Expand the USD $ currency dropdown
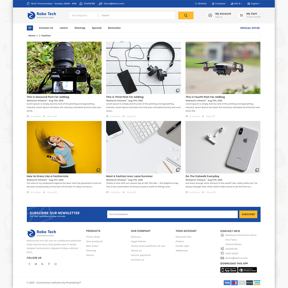This screenshot has height=288, width=288. click(236, 4)
